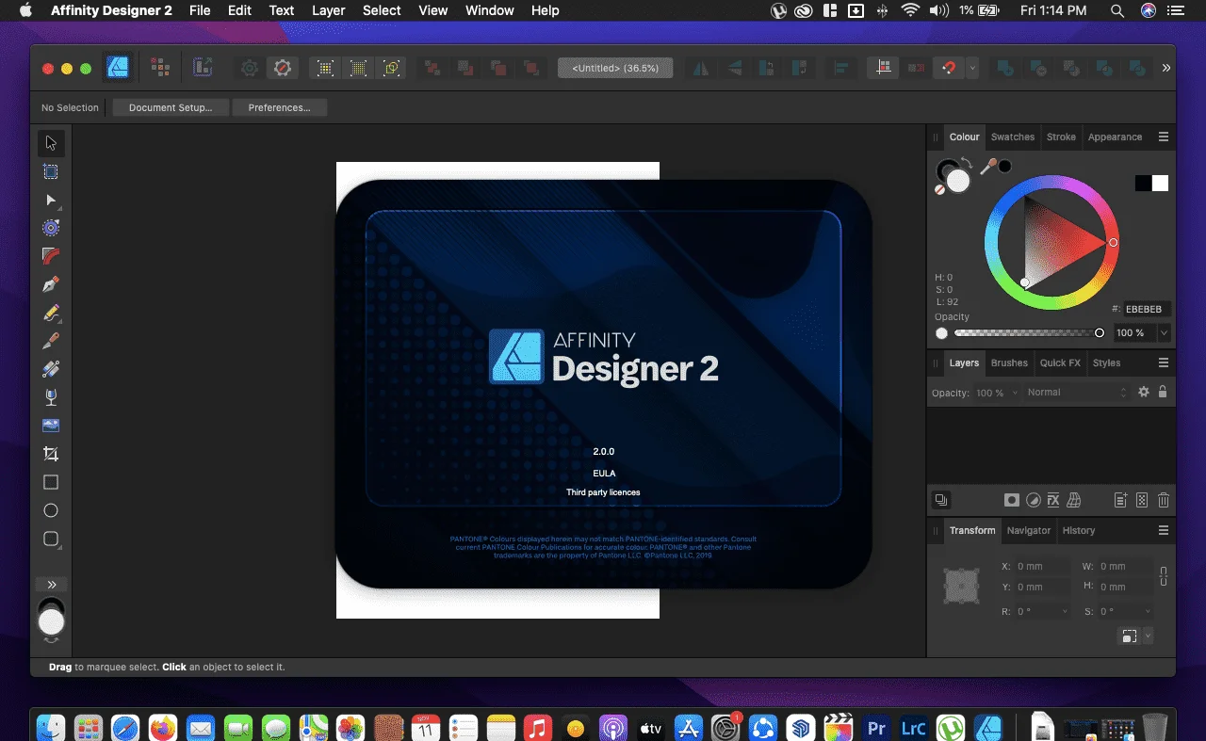The image size is (1206, 741).
Task: Click the hue colour wheel
Action: point(1051,243)
